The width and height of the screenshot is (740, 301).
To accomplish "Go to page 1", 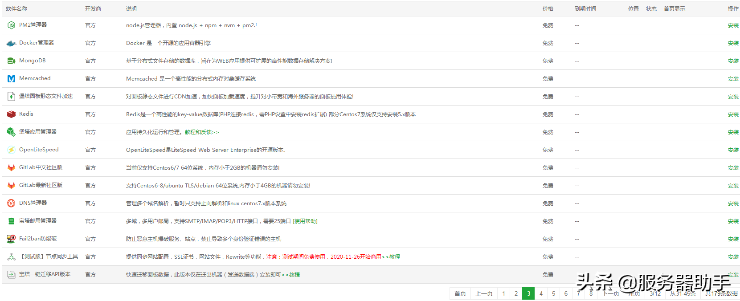I will (503, 293).
